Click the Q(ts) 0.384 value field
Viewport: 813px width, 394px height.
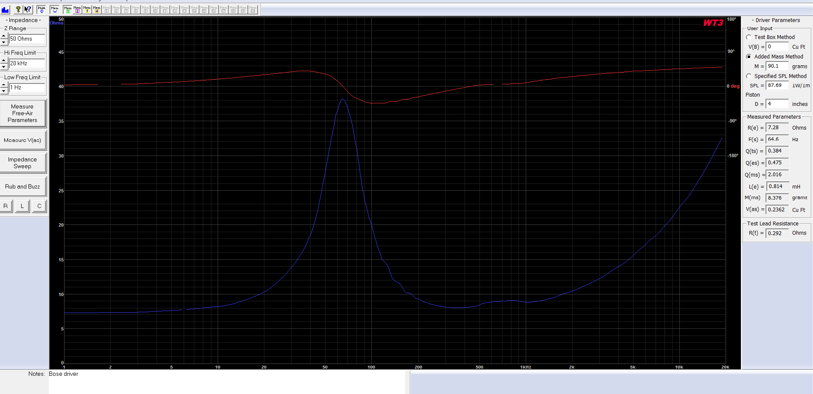777,151
